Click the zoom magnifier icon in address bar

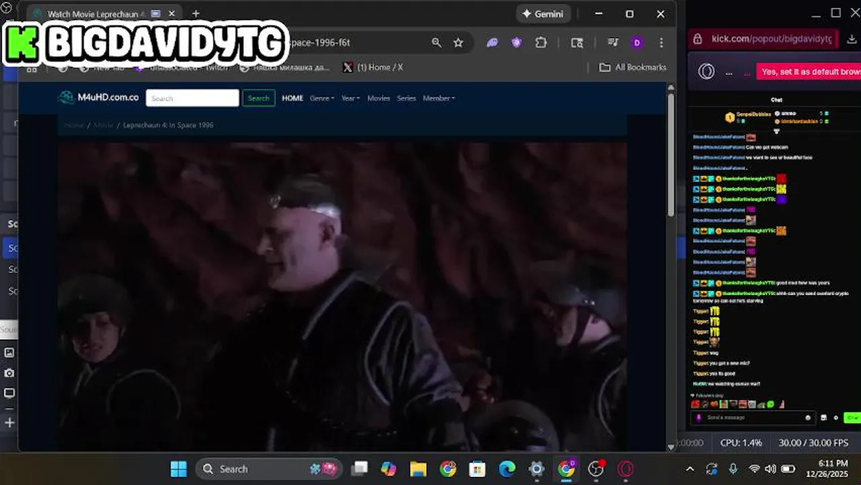click(437, 42)
